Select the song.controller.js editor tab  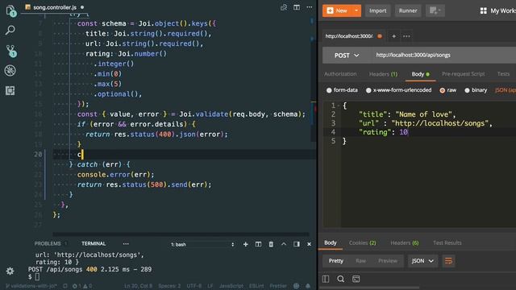[55, 7]
